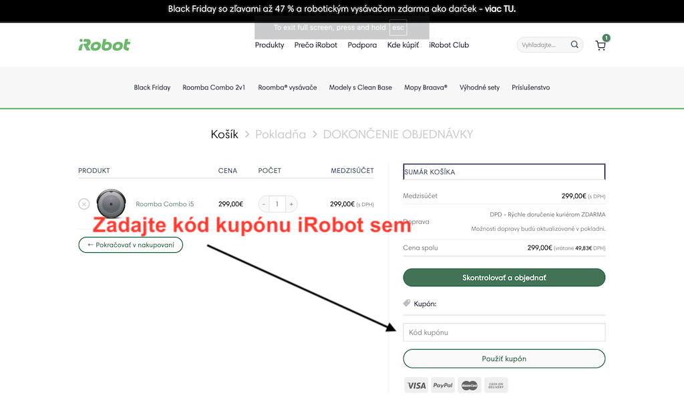Screen dimensions: 684x397
Task: Click the Pokladňa breadcrumb step
Action: click(281, 134)
